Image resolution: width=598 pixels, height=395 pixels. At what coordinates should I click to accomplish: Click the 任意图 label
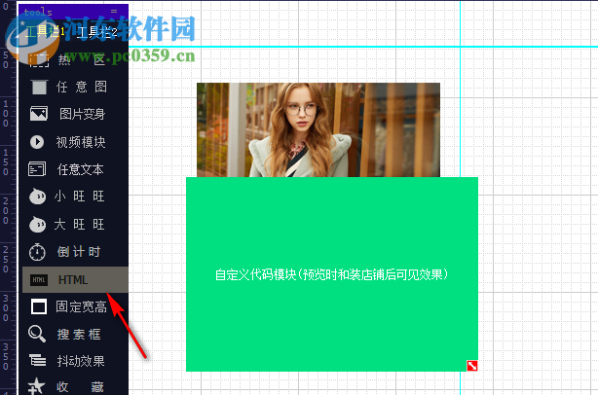tap(81, 87)
